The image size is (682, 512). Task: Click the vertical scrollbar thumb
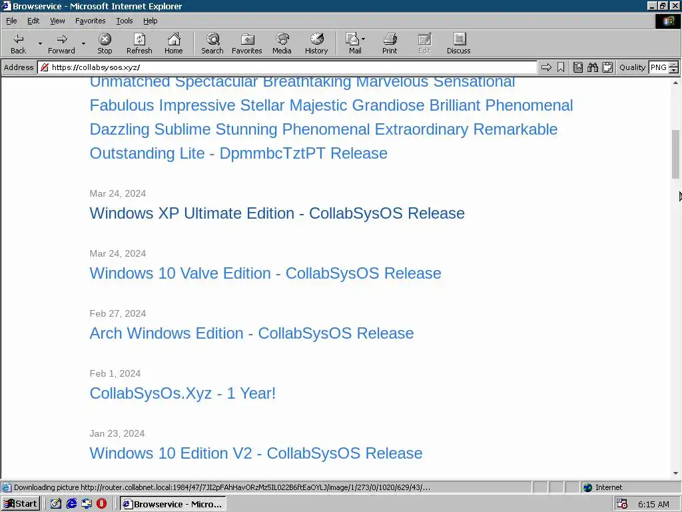(x=675, y=154)
